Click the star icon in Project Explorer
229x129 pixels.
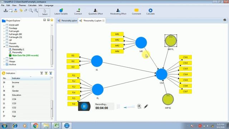click(x=52, y=20)
